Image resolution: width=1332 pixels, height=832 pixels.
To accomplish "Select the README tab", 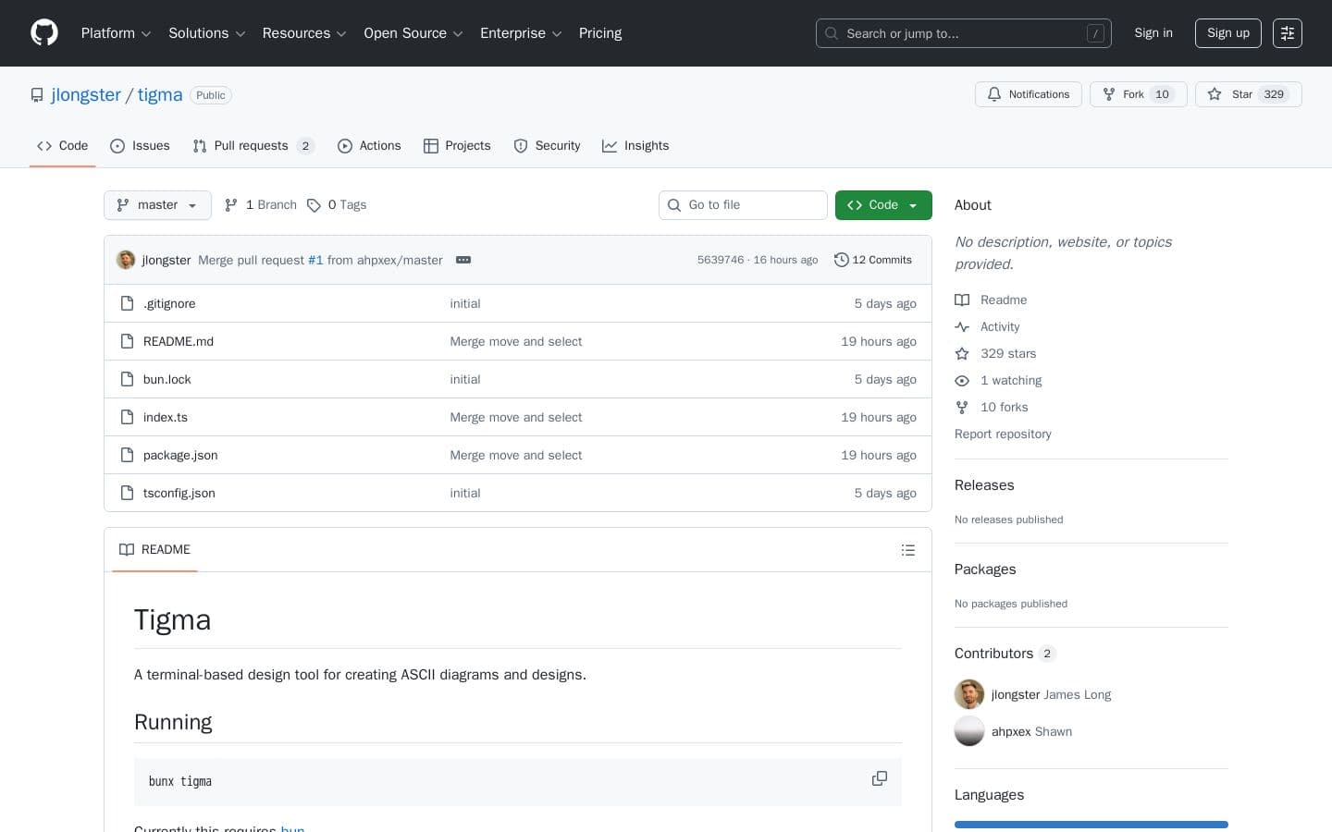I will tap(154, 550).
